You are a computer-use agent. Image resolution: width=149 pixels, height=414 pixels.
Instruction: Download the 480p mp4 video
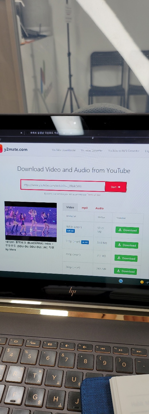pos(126,258)
